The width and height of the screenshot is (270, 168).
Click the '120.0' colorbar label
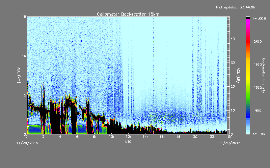click(x=258, y=87)
